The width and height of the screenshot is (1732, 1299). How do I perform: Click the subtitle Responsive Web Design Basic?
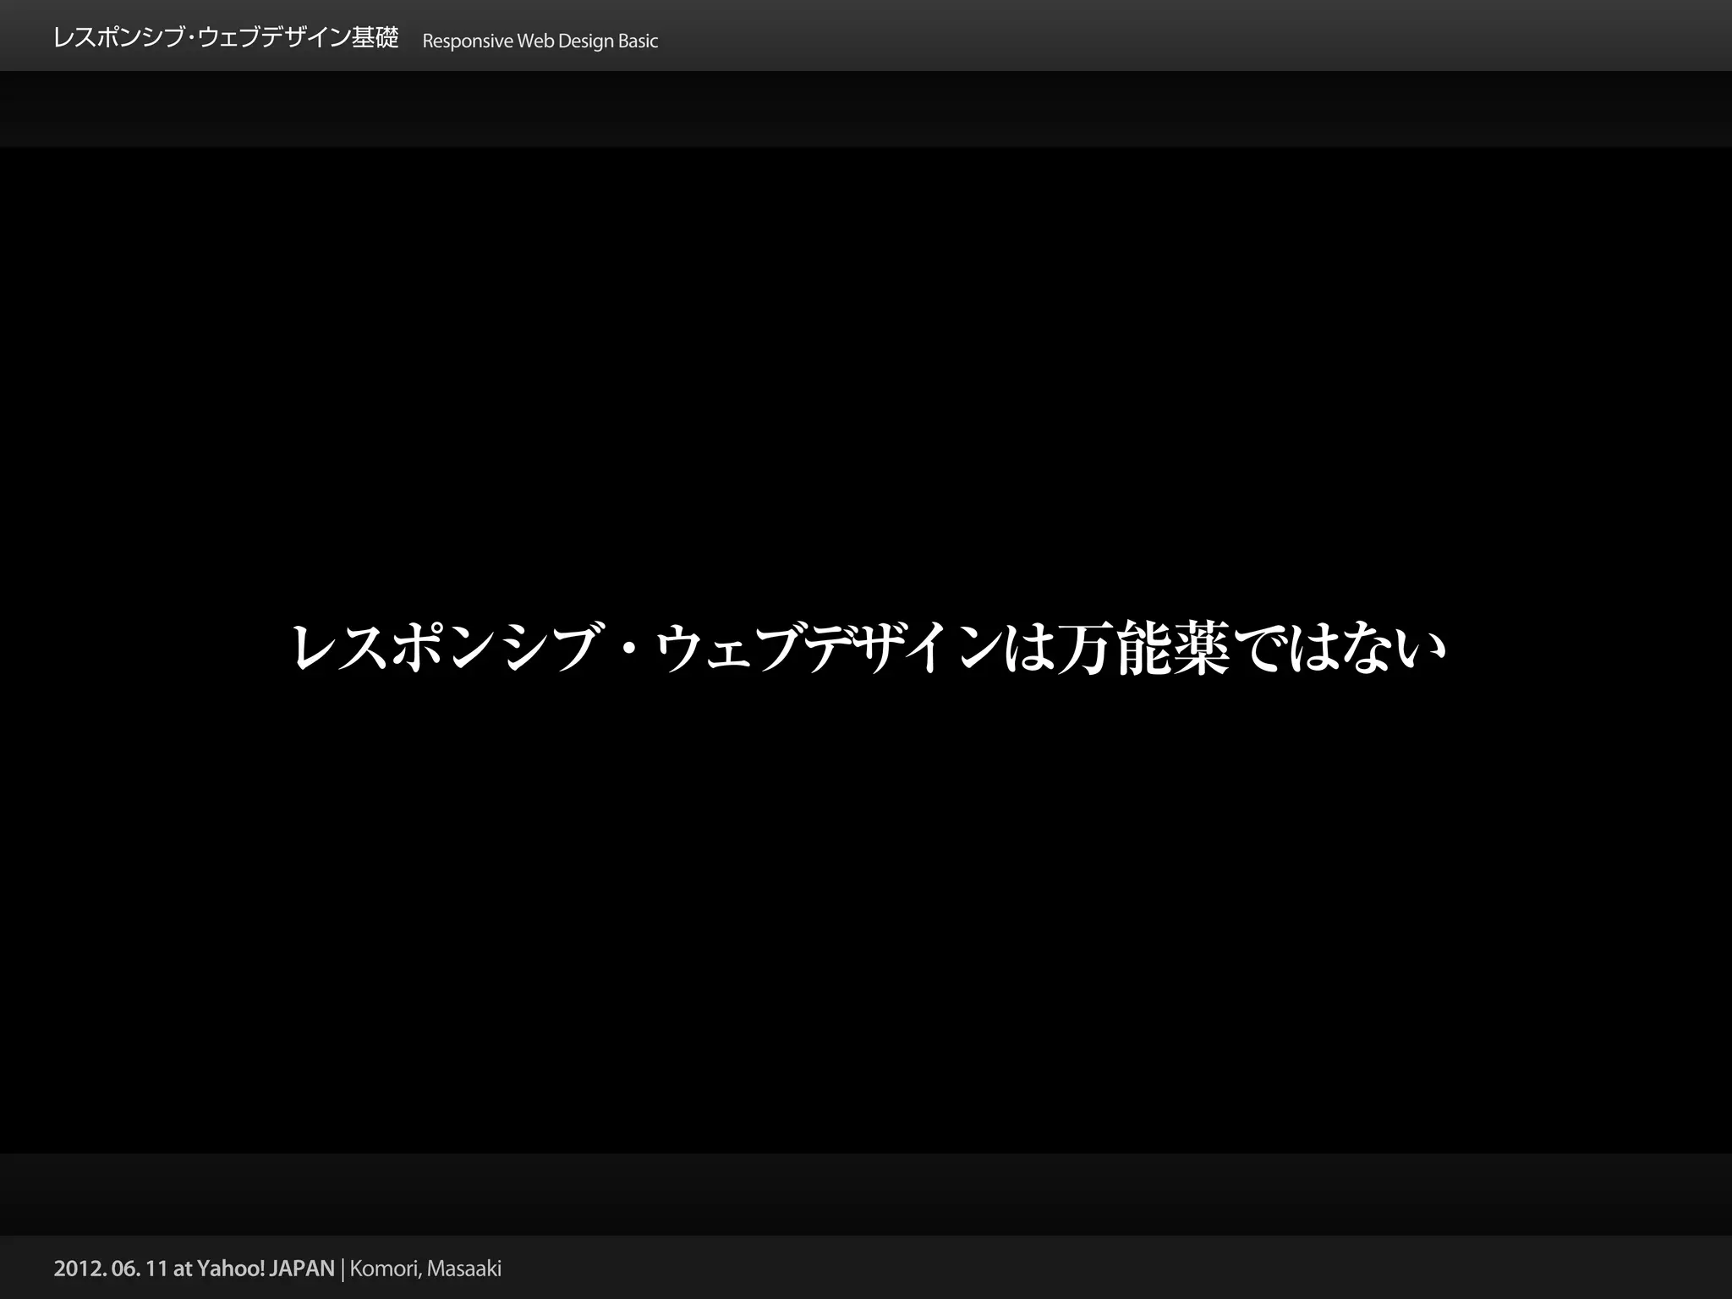[x=540, y=41]
